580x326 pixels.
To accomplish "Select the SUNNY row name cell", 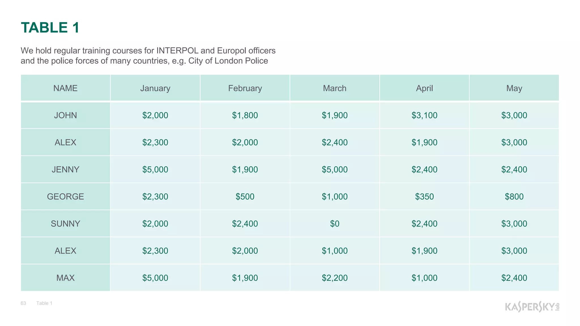I will (65, 224).
